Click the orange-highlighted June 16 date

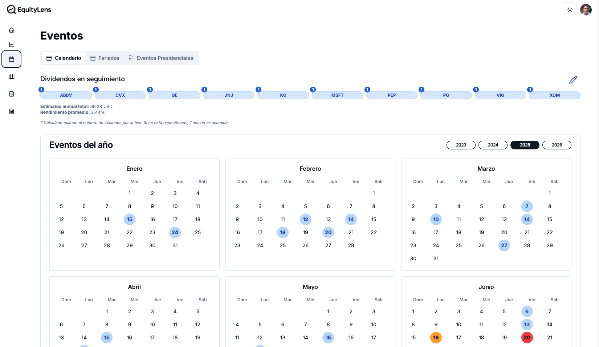436,338
